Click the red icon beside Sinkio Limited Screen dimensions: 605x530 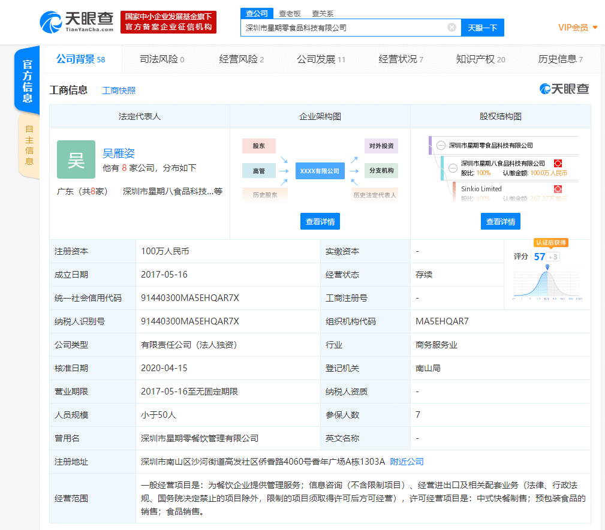(558, 189)
